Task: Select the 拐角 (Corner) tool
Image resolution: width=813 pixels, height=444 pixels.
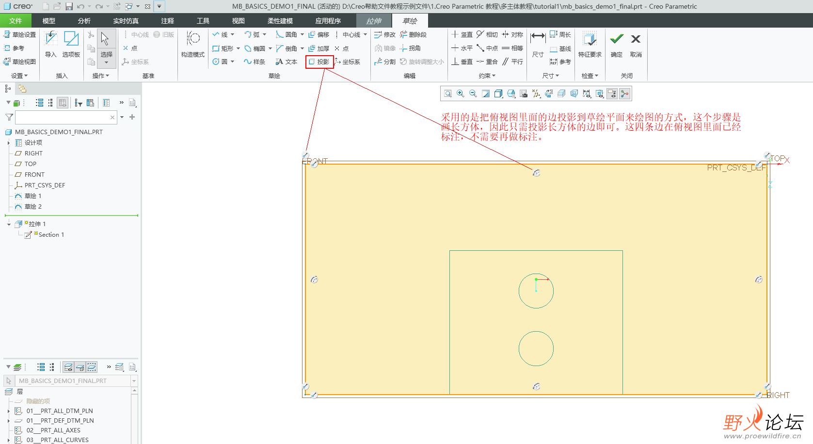Action: [410, 48]
